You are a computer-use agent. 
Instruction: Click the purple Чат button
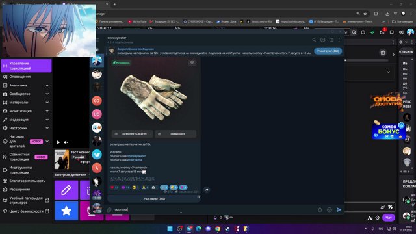(389, 218)
